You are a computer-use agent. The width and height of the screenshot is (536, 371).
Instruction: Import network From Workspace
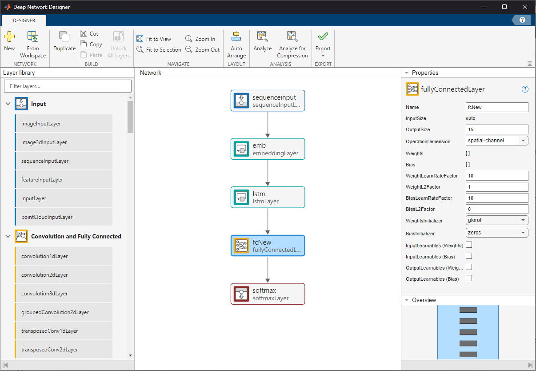click(32, 37)
